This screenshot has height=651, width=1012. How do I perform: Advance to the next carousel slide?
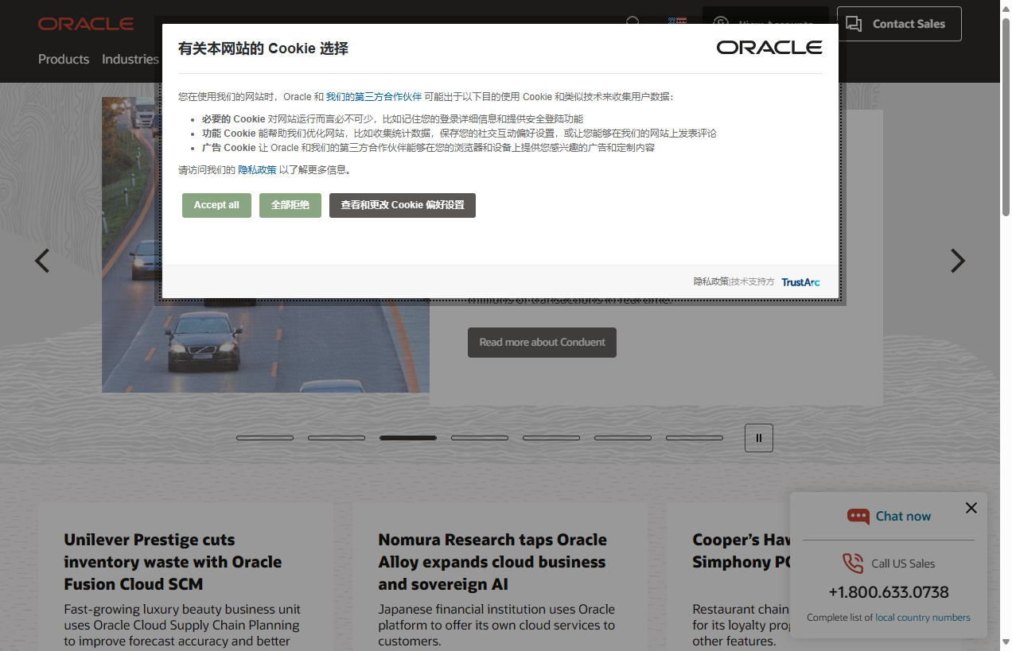coord(958,261)
